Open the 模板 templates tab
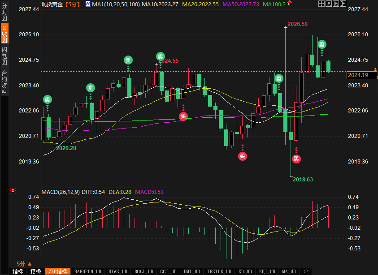Screen dimensions: 378x275 pos(36,271)
